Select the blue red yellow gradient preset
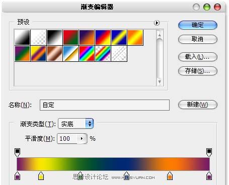This screenshot has width=229, height=185. (103, 37)
